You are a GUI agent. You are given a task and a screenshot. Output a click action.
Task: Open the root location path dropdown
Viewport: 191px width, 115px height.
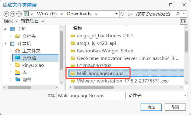[32, 14]
